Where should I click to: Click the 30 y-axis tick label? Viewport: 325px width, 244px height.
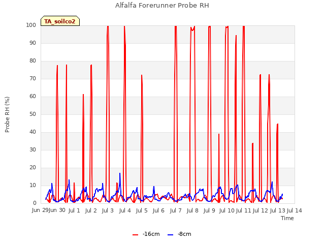32,150
